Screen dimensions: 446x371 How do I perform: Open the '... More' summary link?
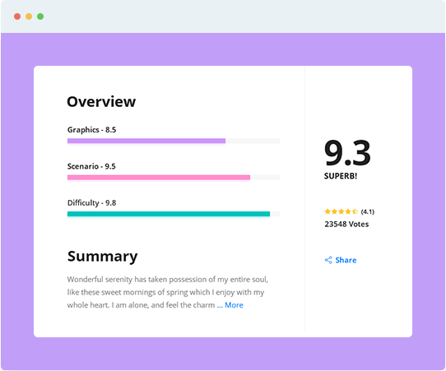230,305
